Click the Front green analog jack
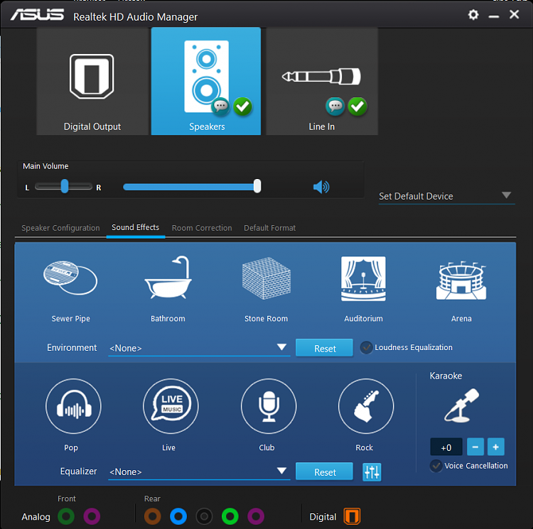 [66, 516]
